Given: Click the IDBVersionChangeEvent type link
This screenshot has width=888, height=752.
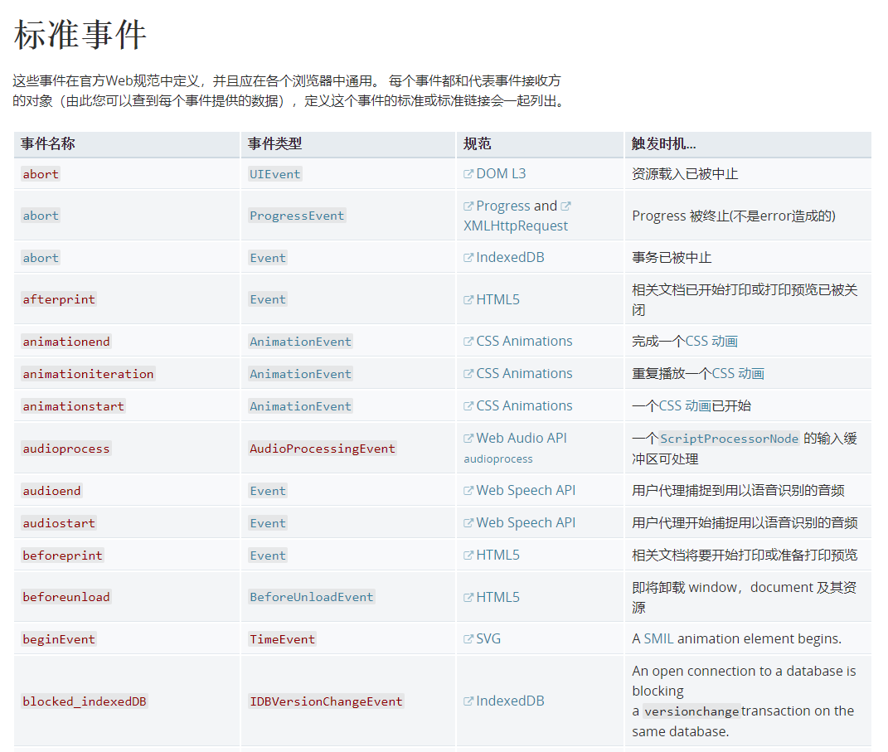Looking at the screenshot, I should tap(326, 701).
